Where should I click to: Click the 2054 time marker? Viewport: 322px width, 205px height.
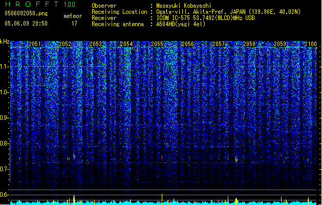pyautogui.click(x=126, y=44)
